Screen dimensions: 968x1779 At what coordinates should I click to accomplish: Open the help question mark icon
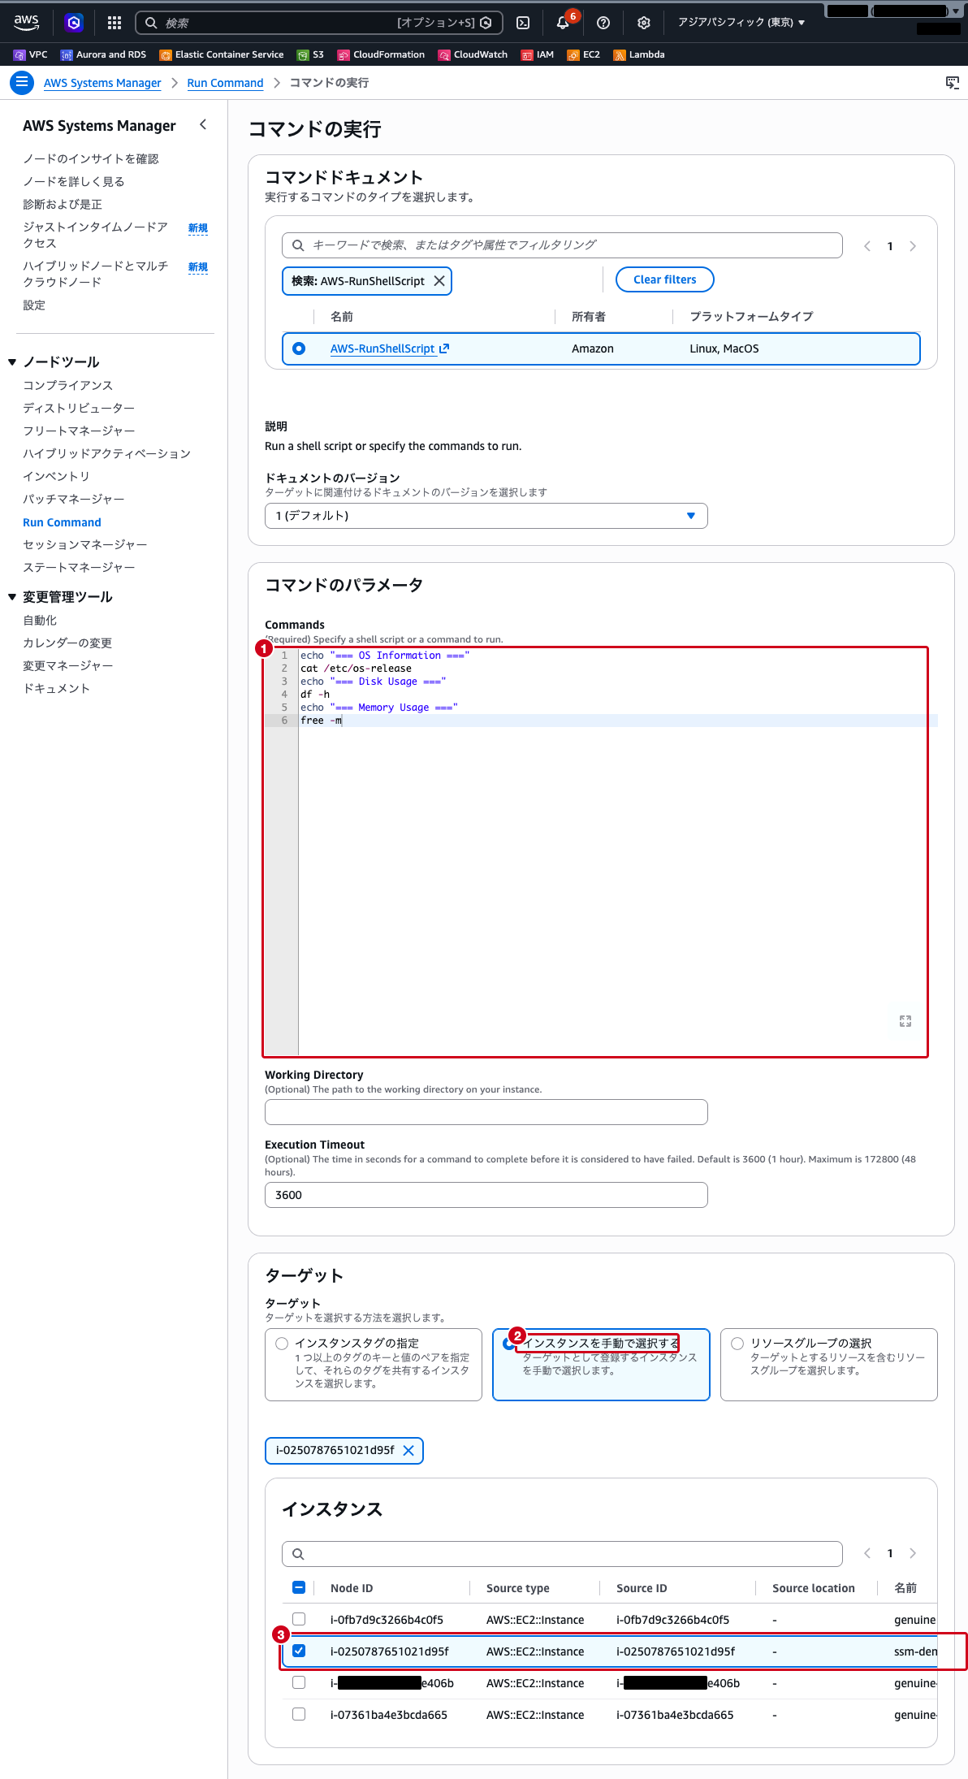coord(603,23)
